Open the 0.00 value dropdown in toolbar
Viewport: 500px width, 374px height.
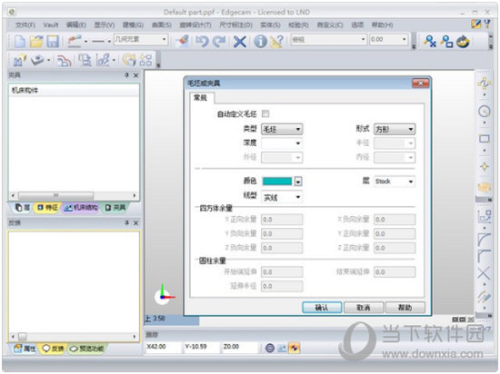388,39
